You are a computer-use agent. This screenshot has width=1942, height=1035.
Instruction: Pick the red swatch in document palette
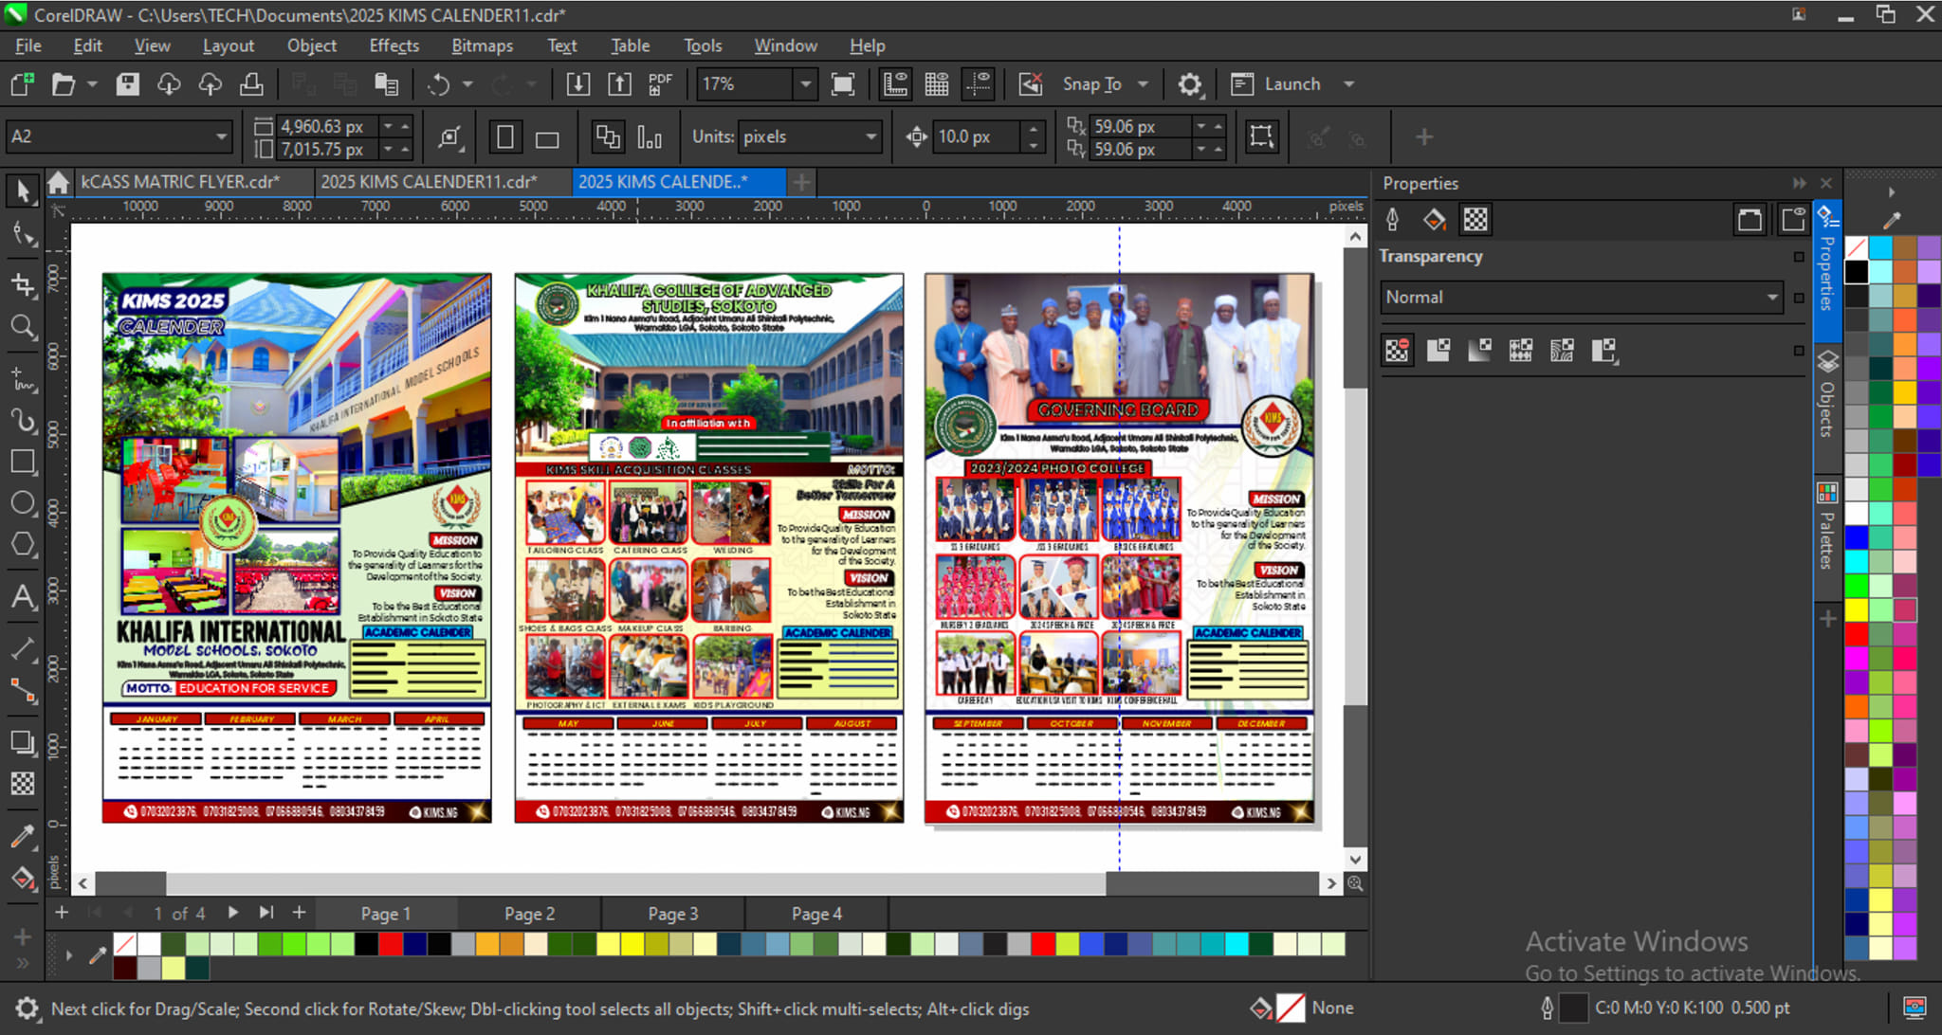point(390,944)
